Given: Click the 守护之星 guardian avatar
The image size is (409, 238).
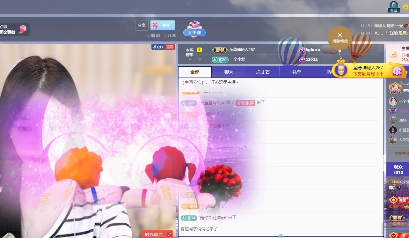Looking at the screenshot, I should (395, 87).
